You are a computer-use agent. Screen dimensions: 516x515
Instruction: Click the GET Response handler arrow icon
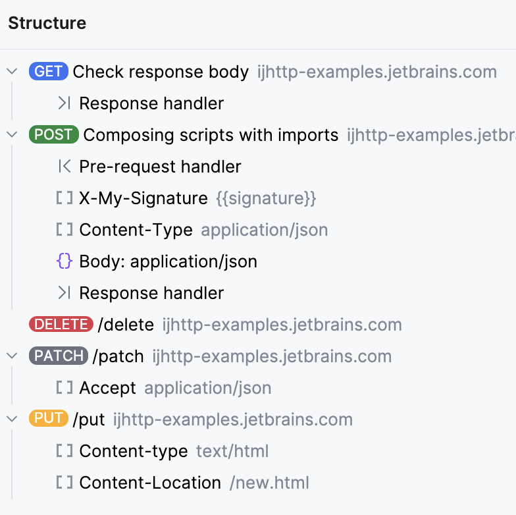(x=64, y=103)
